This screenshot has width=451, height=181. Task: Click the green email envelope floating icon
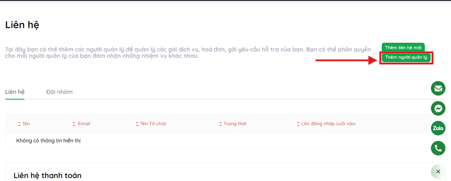point(438,88)
